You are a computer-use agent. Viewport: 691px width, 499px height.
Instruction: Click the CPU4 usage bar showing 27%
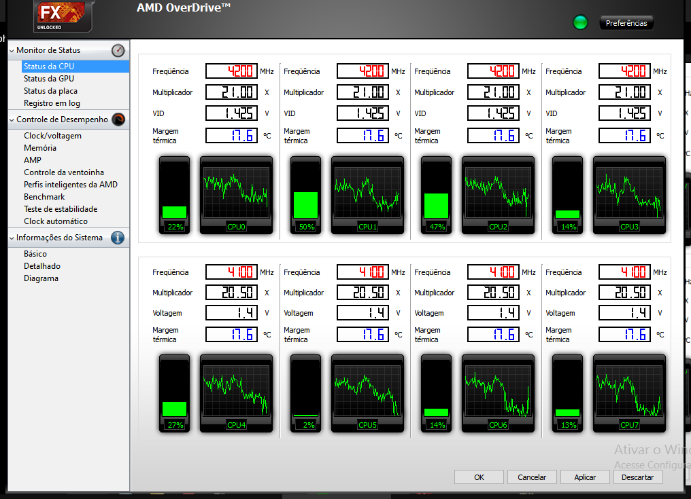(175, 393)
